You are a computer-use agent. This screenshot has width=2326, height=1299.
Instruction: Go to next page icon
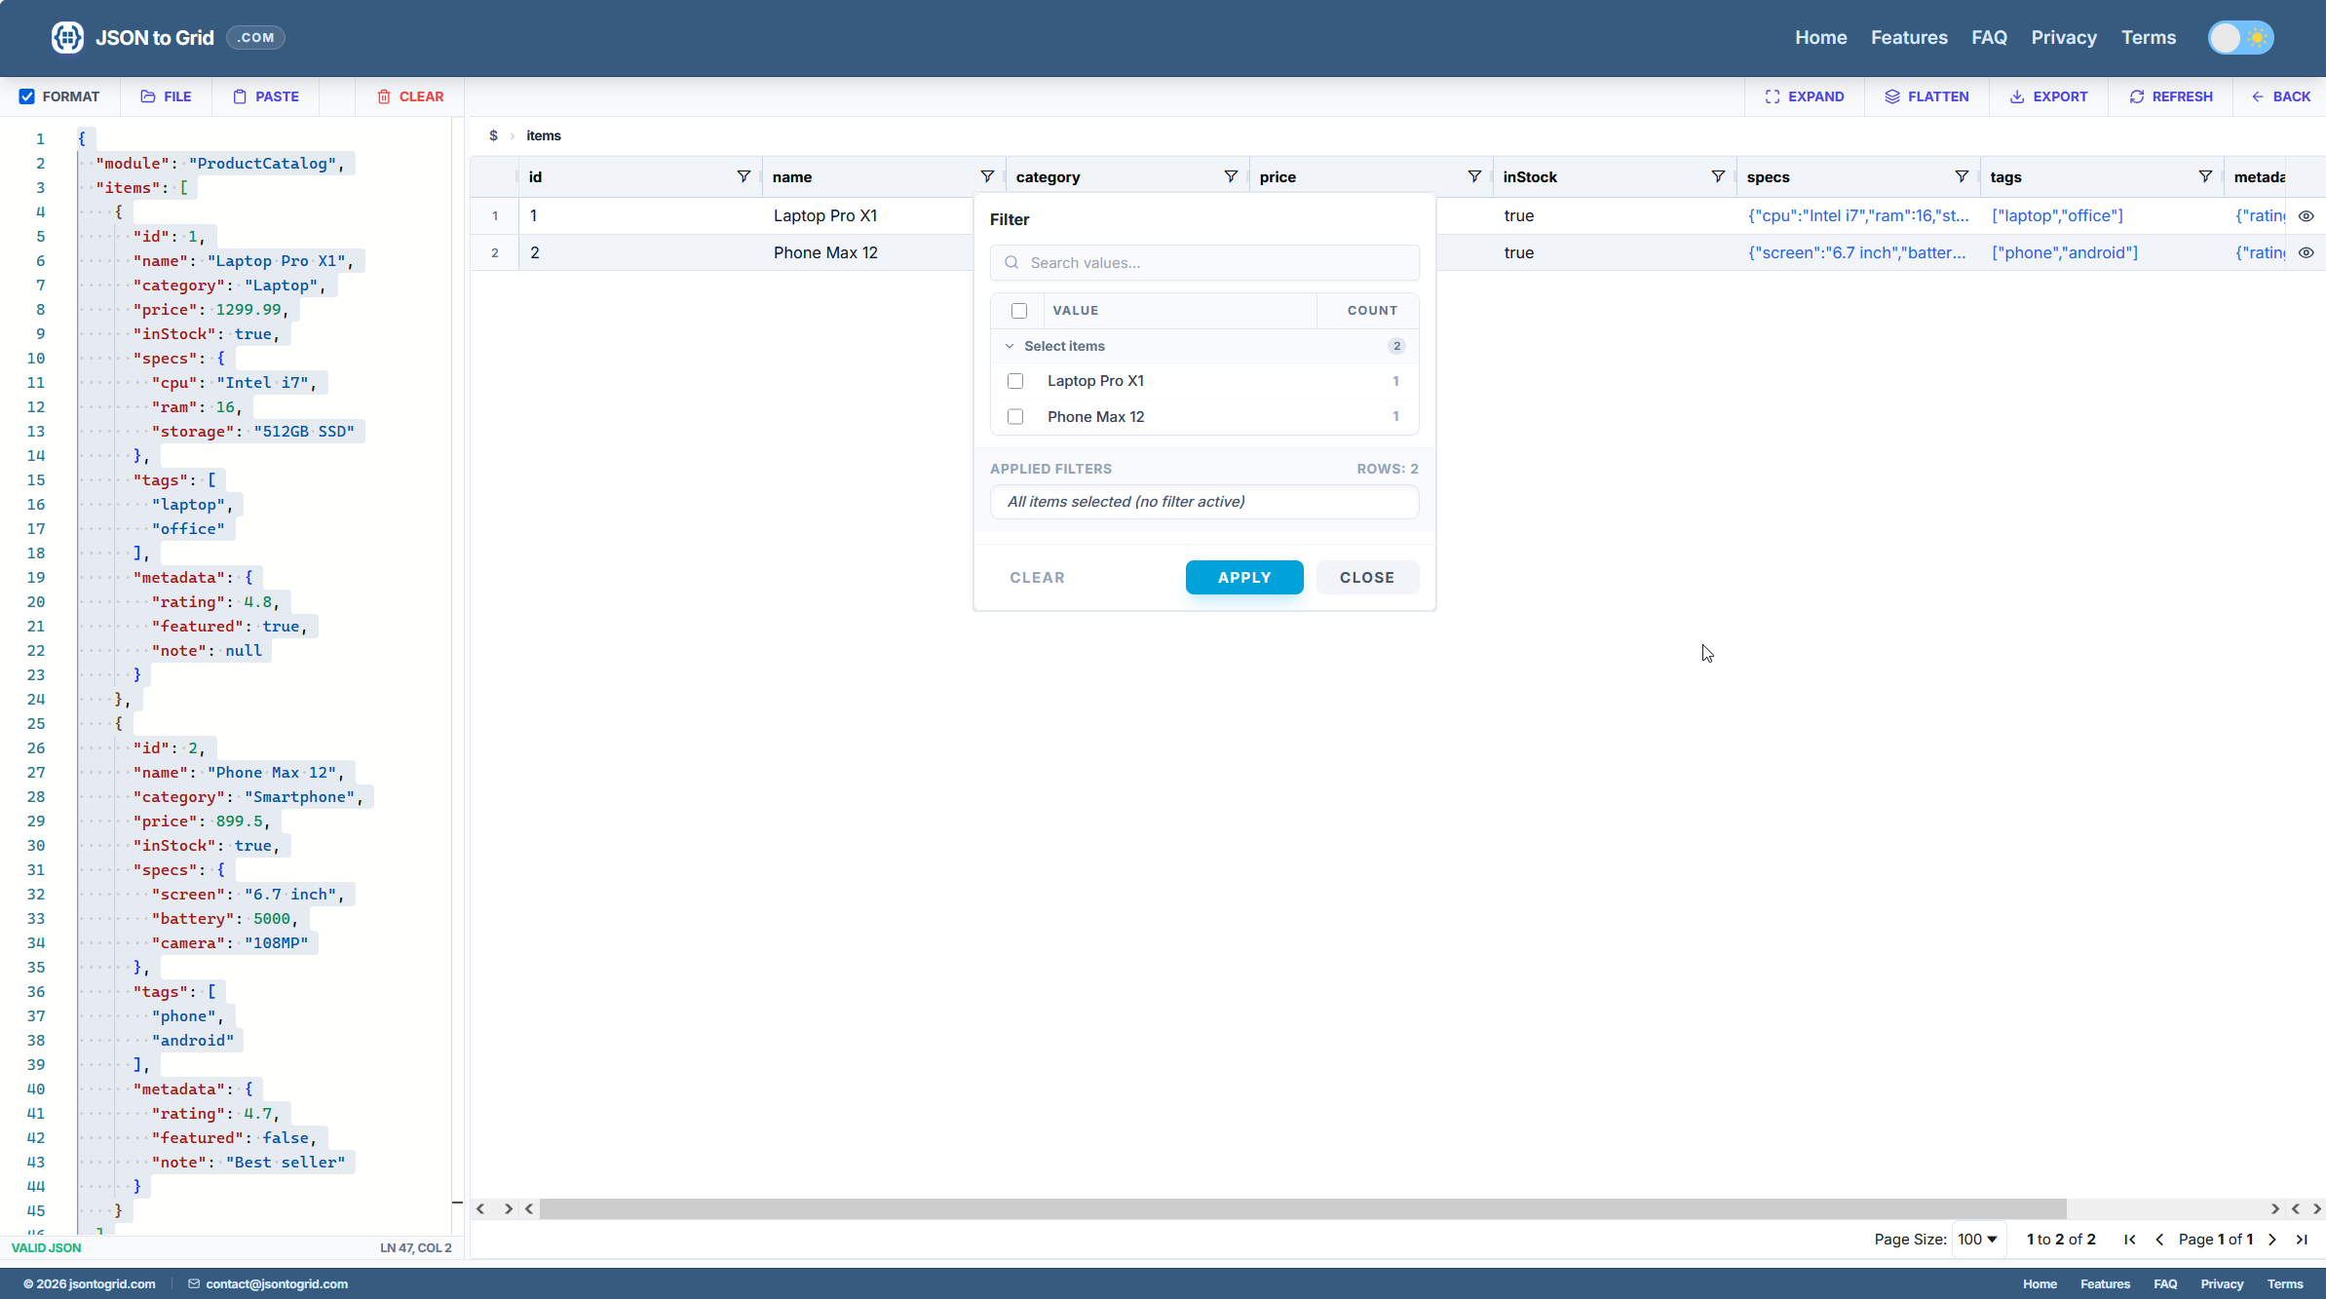[2272, 1240]
